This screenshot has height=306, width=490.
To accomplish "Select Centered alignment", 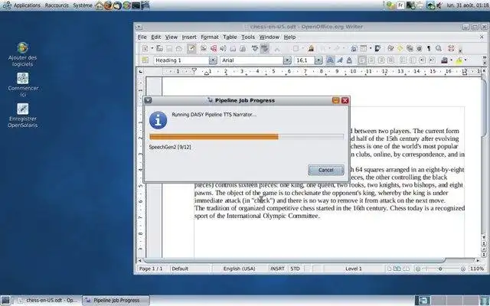I will [371, 60].
